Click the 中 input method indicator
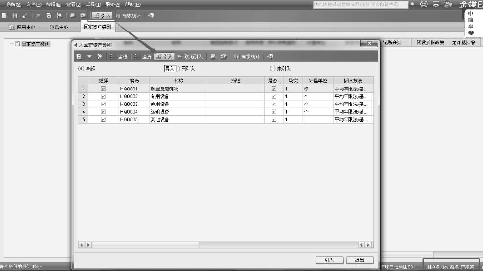This screenshot has width=483, height=271. click(x=471, y=14)
